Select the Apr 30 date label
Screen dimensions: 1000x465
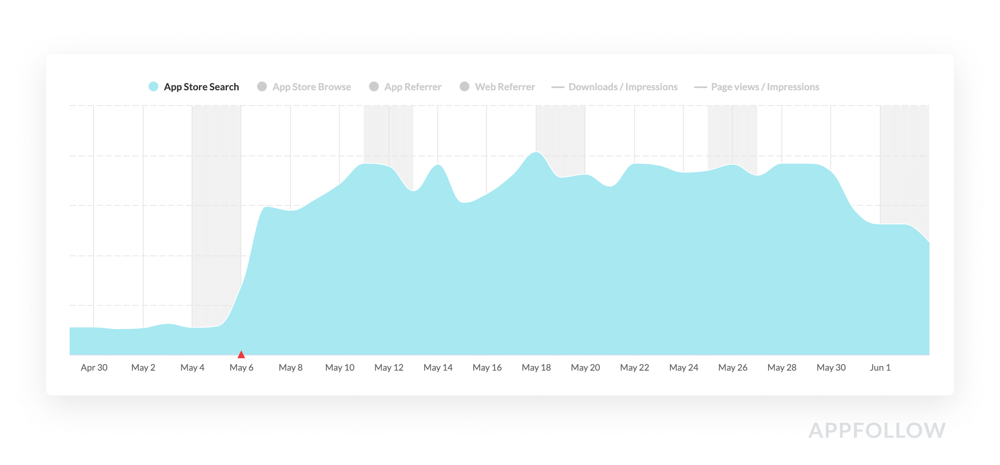coord(94,367)
